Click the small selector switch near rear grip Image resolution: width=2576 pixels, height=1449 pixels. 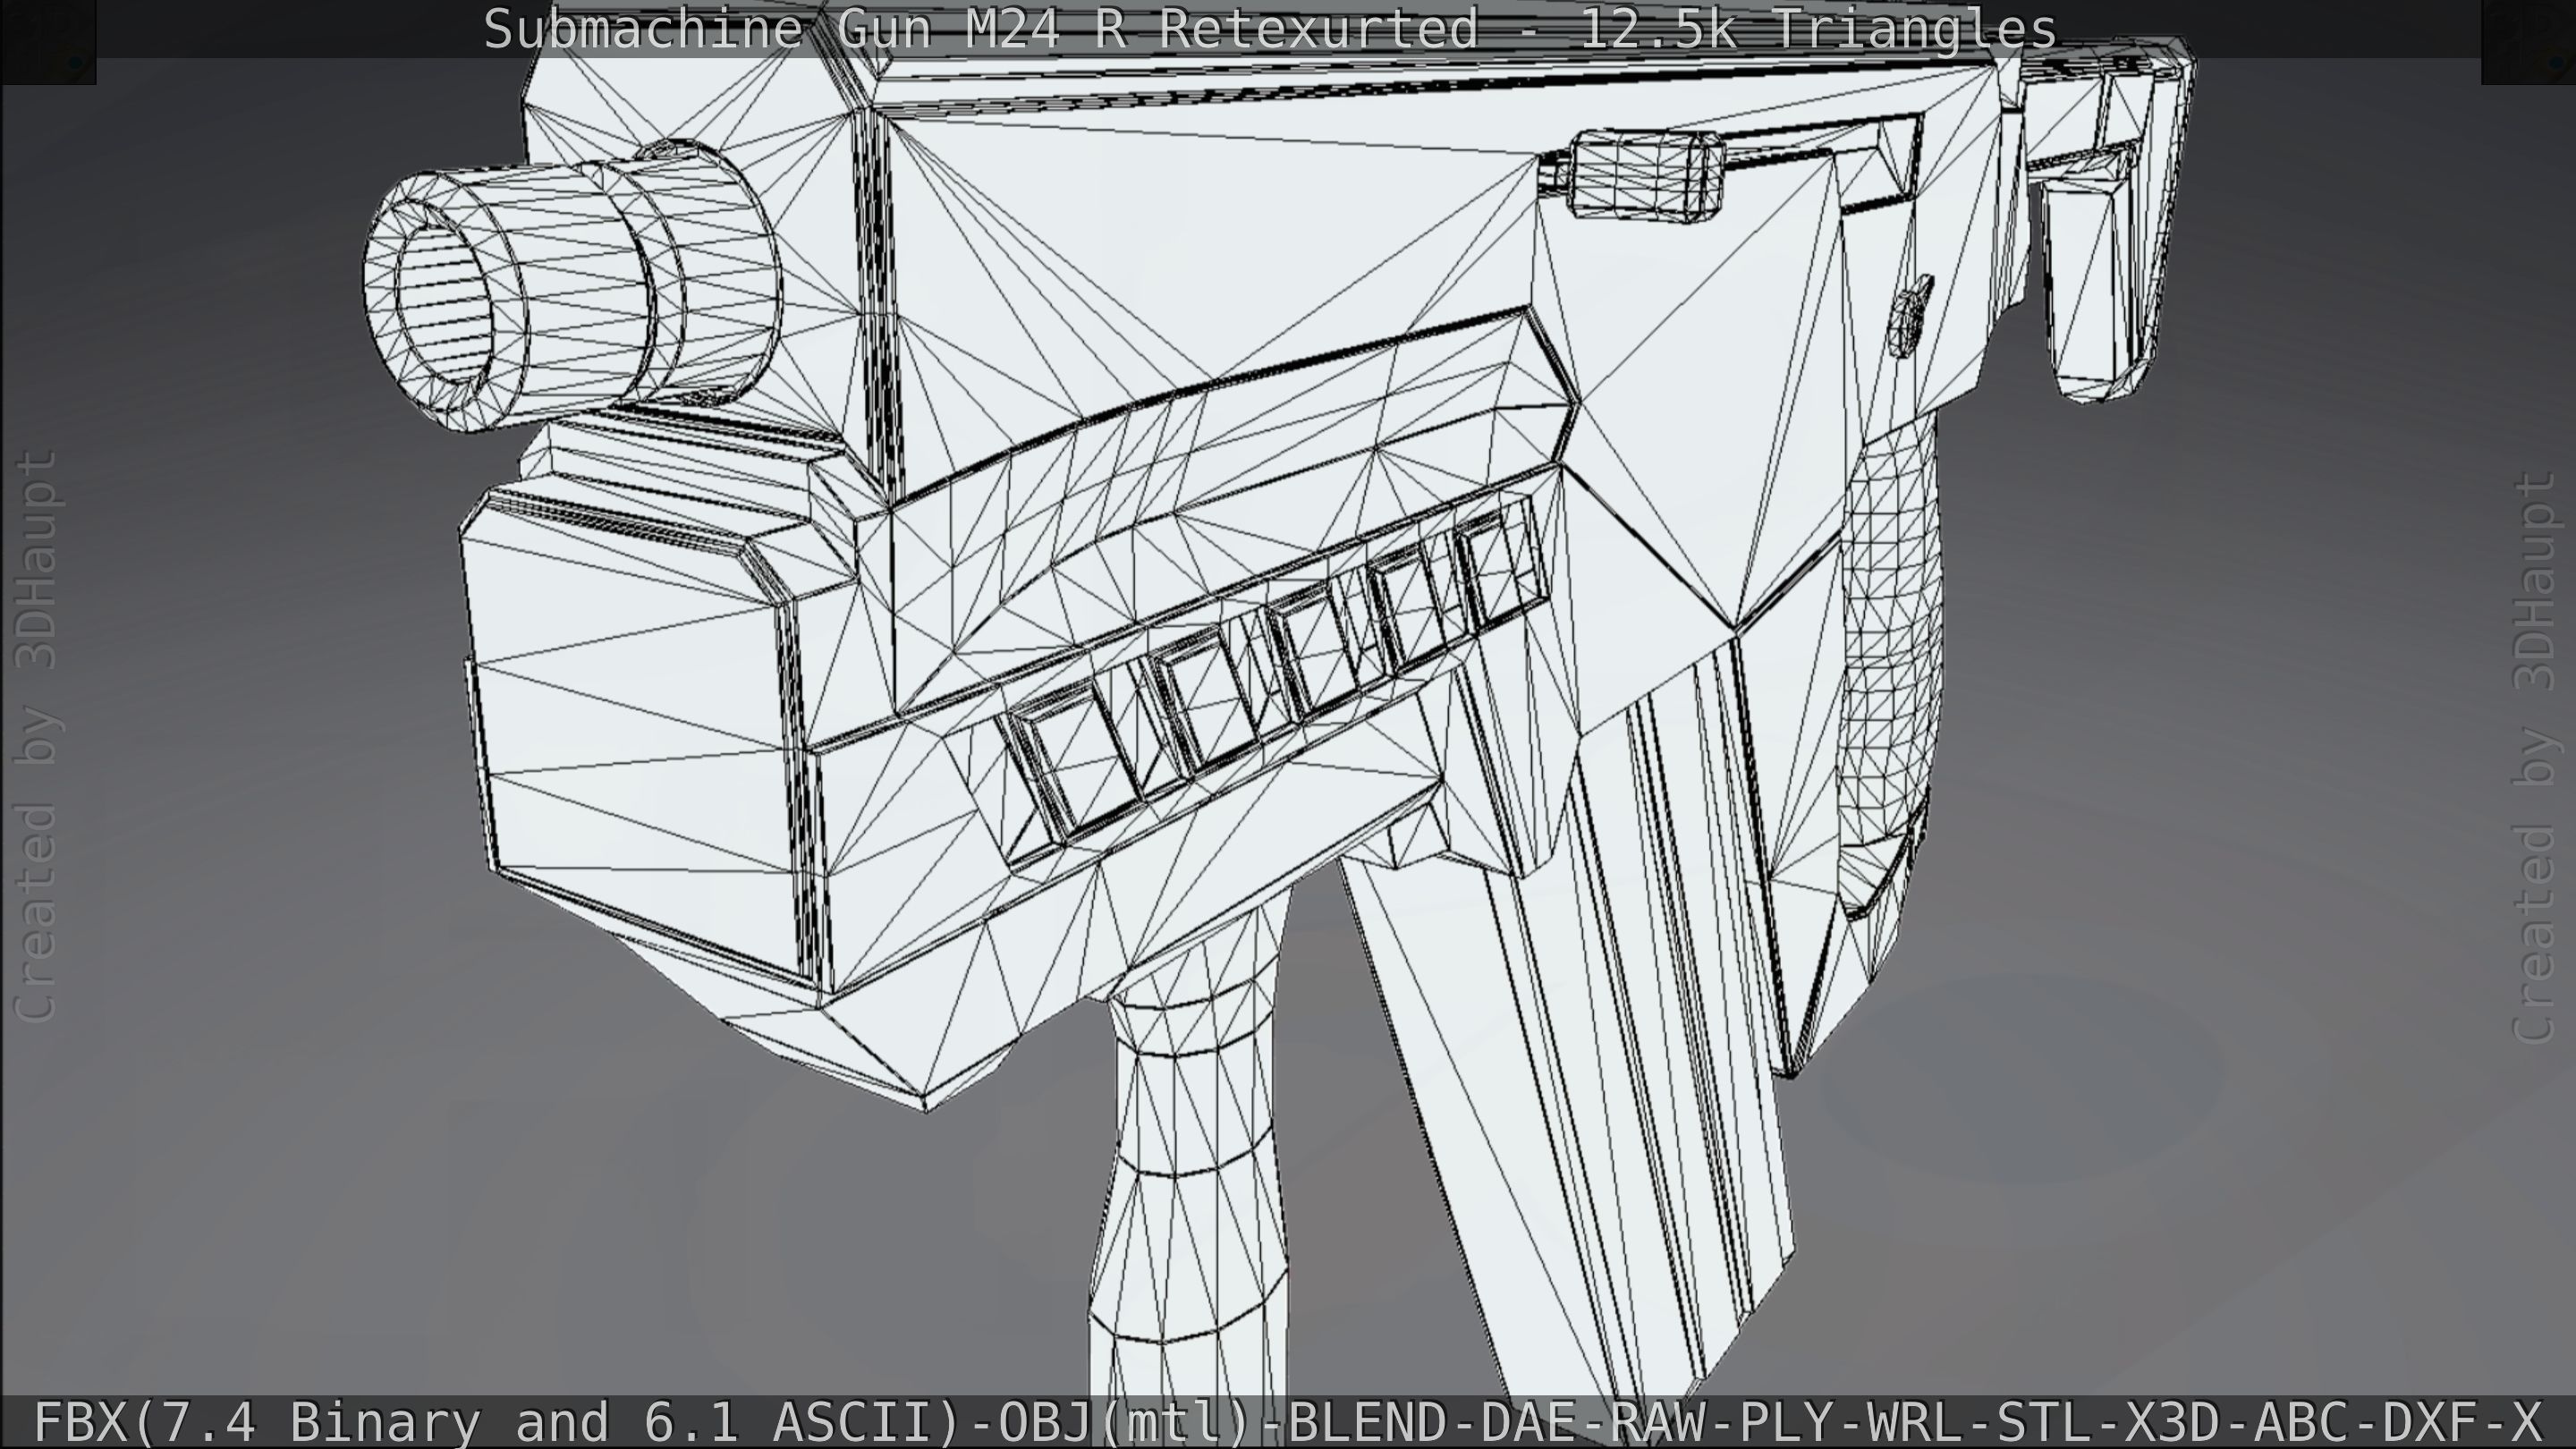click(x=1910, y=315)
